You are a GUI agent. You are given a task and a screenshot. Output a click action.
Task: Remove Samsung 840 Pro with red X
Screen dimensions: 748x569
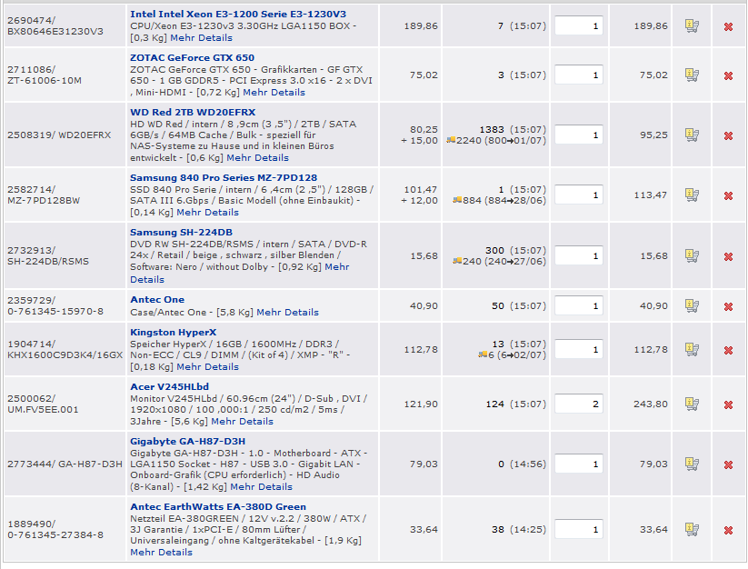tap(728, 196)
